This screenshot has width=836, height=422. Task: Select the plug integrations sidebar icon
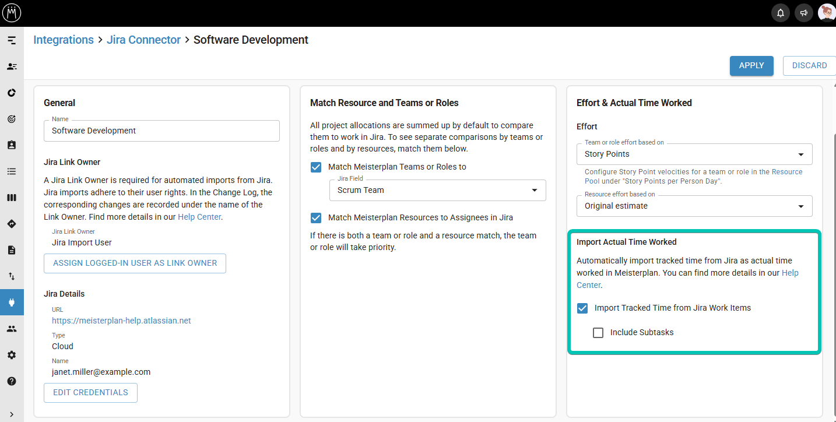point(12,302)
